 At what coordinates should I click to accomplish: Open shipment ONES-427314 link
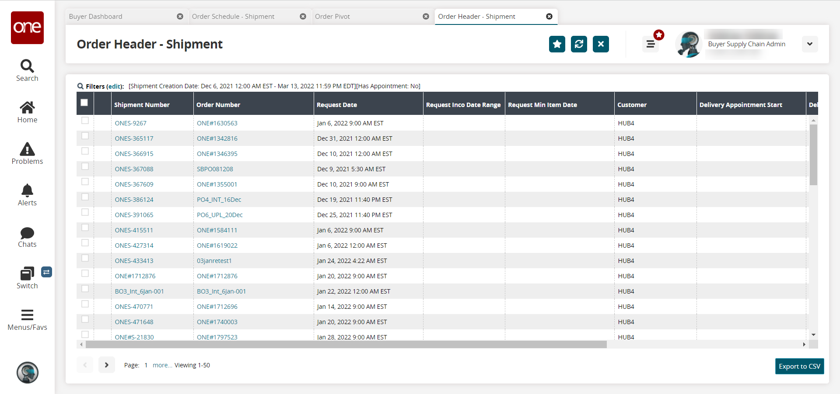tap(134, 245)
